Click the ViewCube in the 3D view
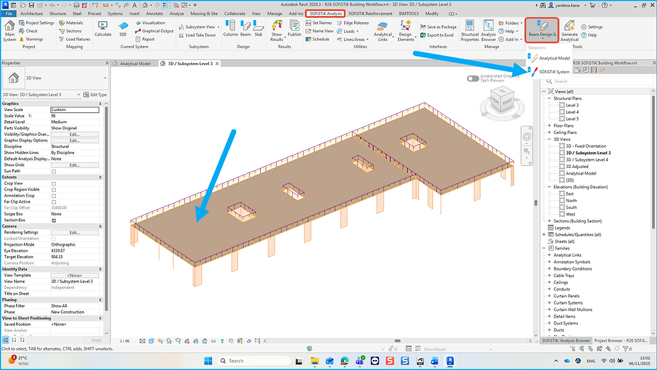Image resolution: width=657 pixels, height=370 pixels. click(x=501, y=100)
